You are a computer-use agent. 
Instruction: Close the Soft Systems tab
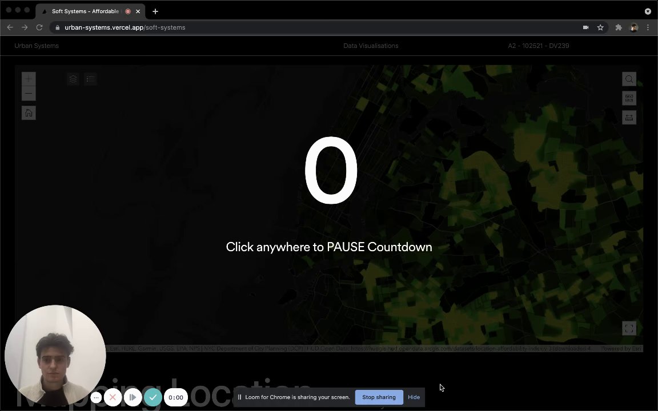click(x=138, y=11)
